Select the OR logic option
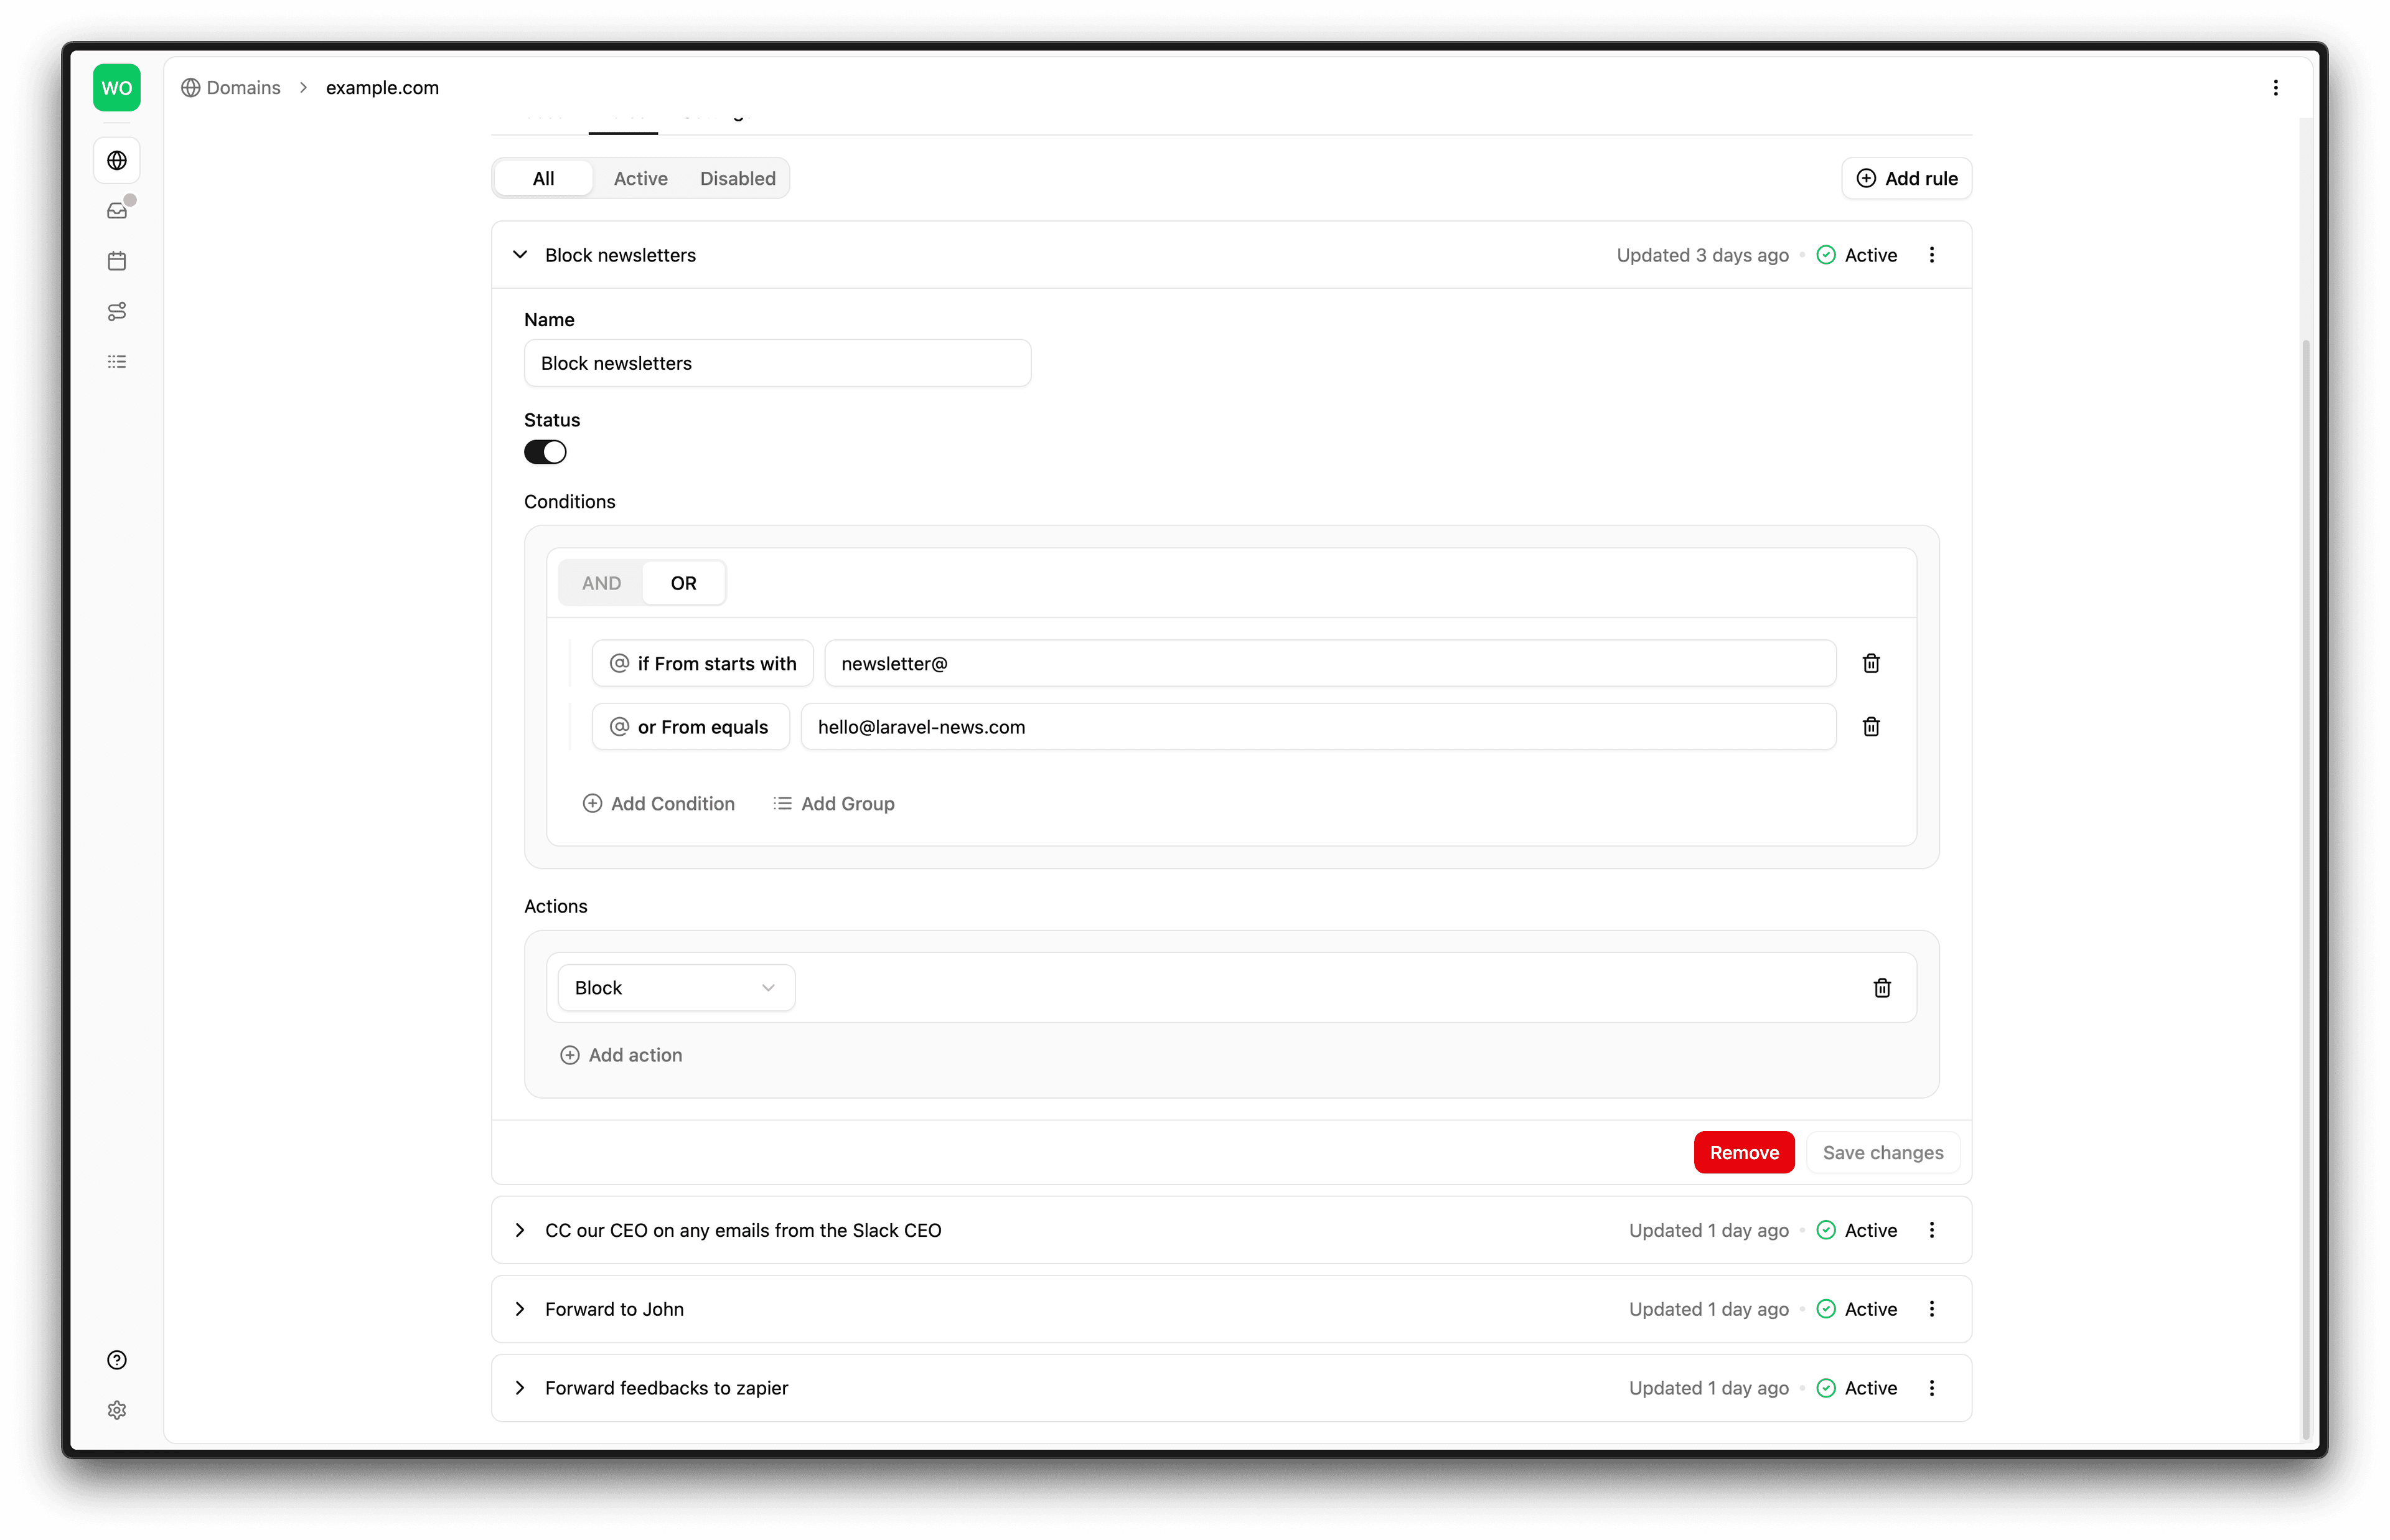This screenshot has width=2390, height=1540. point(684,582)
